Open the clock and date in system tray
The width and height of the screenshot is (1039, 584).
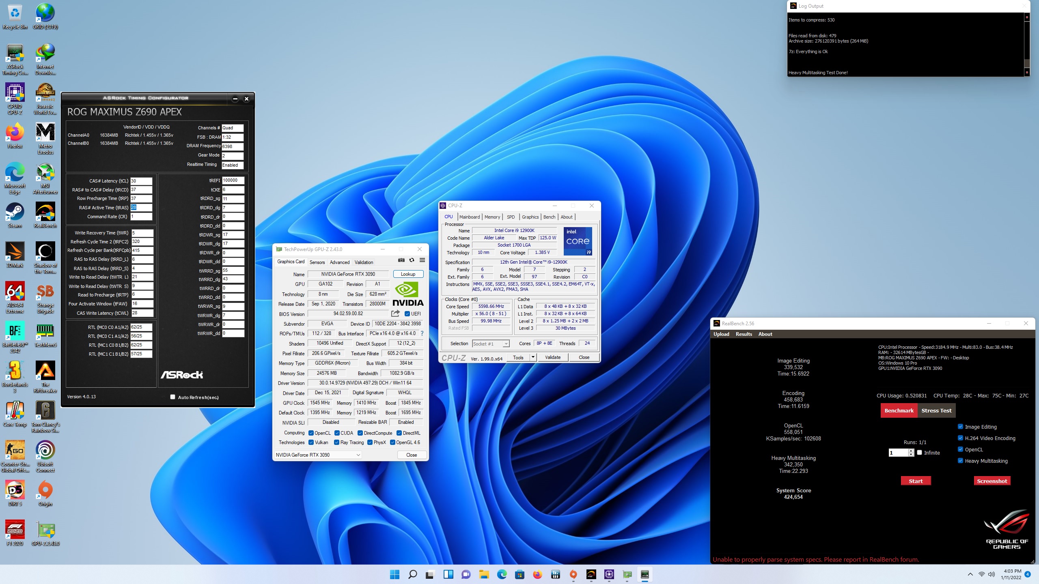[x=1011, y=574]
